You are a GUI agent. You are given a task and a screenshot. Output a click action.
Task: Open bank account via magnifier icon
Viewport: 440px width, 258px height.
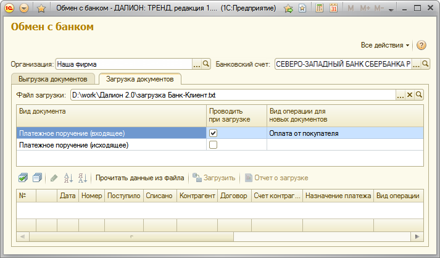(x=425, y=64)
